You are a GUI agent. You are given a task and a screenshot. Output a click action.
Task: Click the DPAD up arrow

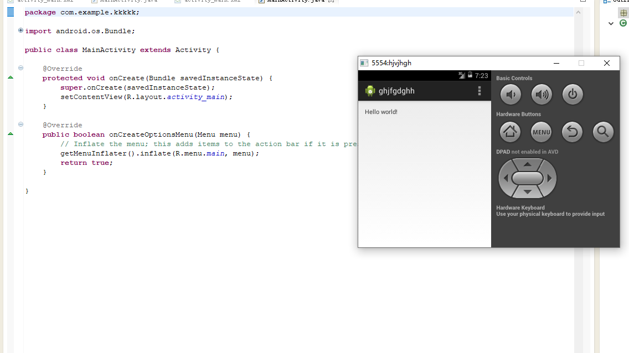[x=528, y=164]
